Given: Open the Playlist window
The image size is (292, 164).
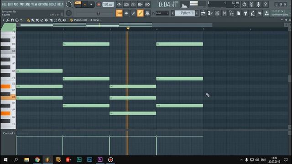Looking at the screenshot, I should click(203, 13).
